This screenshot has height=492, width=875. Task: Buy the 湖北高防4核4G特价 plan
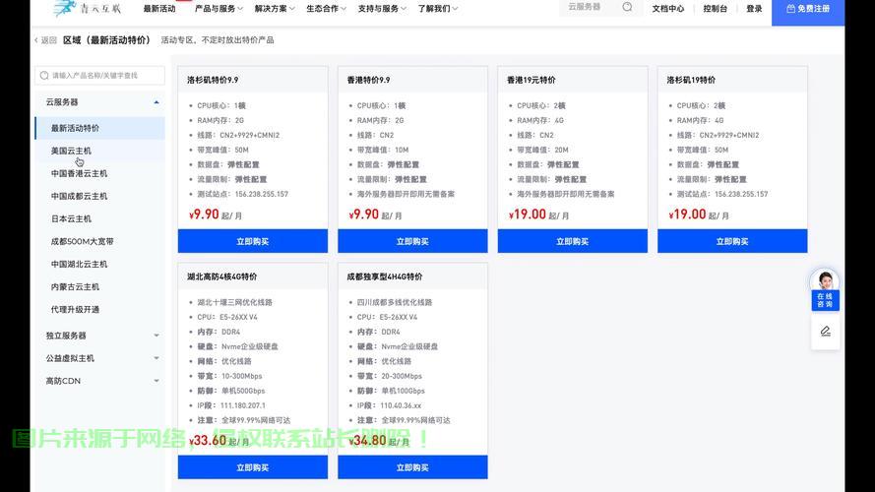[x=253, y=466]
